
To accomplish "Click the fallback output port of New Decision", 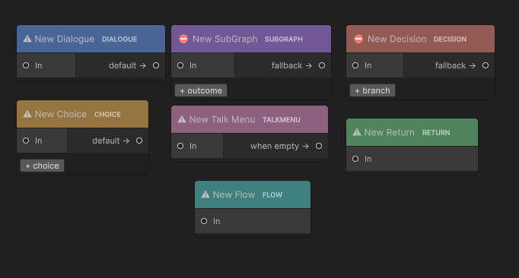I will click(486, 65).
